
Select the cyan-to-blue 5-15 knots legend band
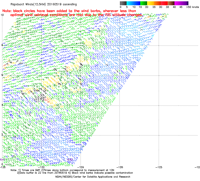click(133, 3)
